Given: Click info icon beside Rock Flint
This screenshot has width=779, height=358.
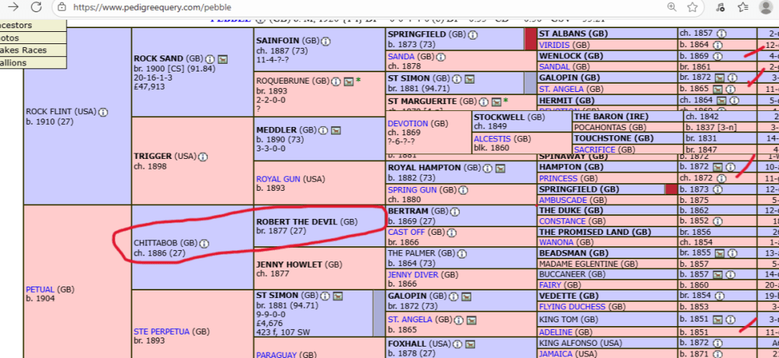Looking at the screenshot, I should coord(103,112).
